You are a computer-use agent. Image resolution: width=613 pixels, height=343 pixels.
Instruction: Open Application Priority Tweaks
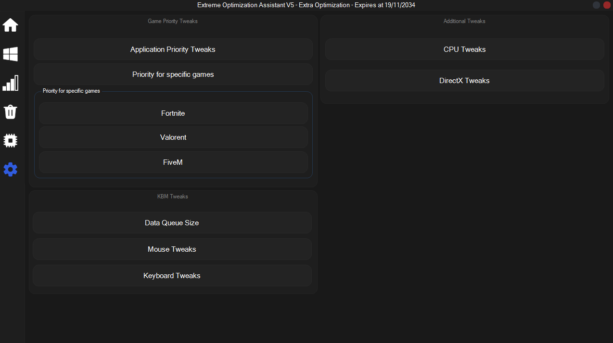pos(173,49)
